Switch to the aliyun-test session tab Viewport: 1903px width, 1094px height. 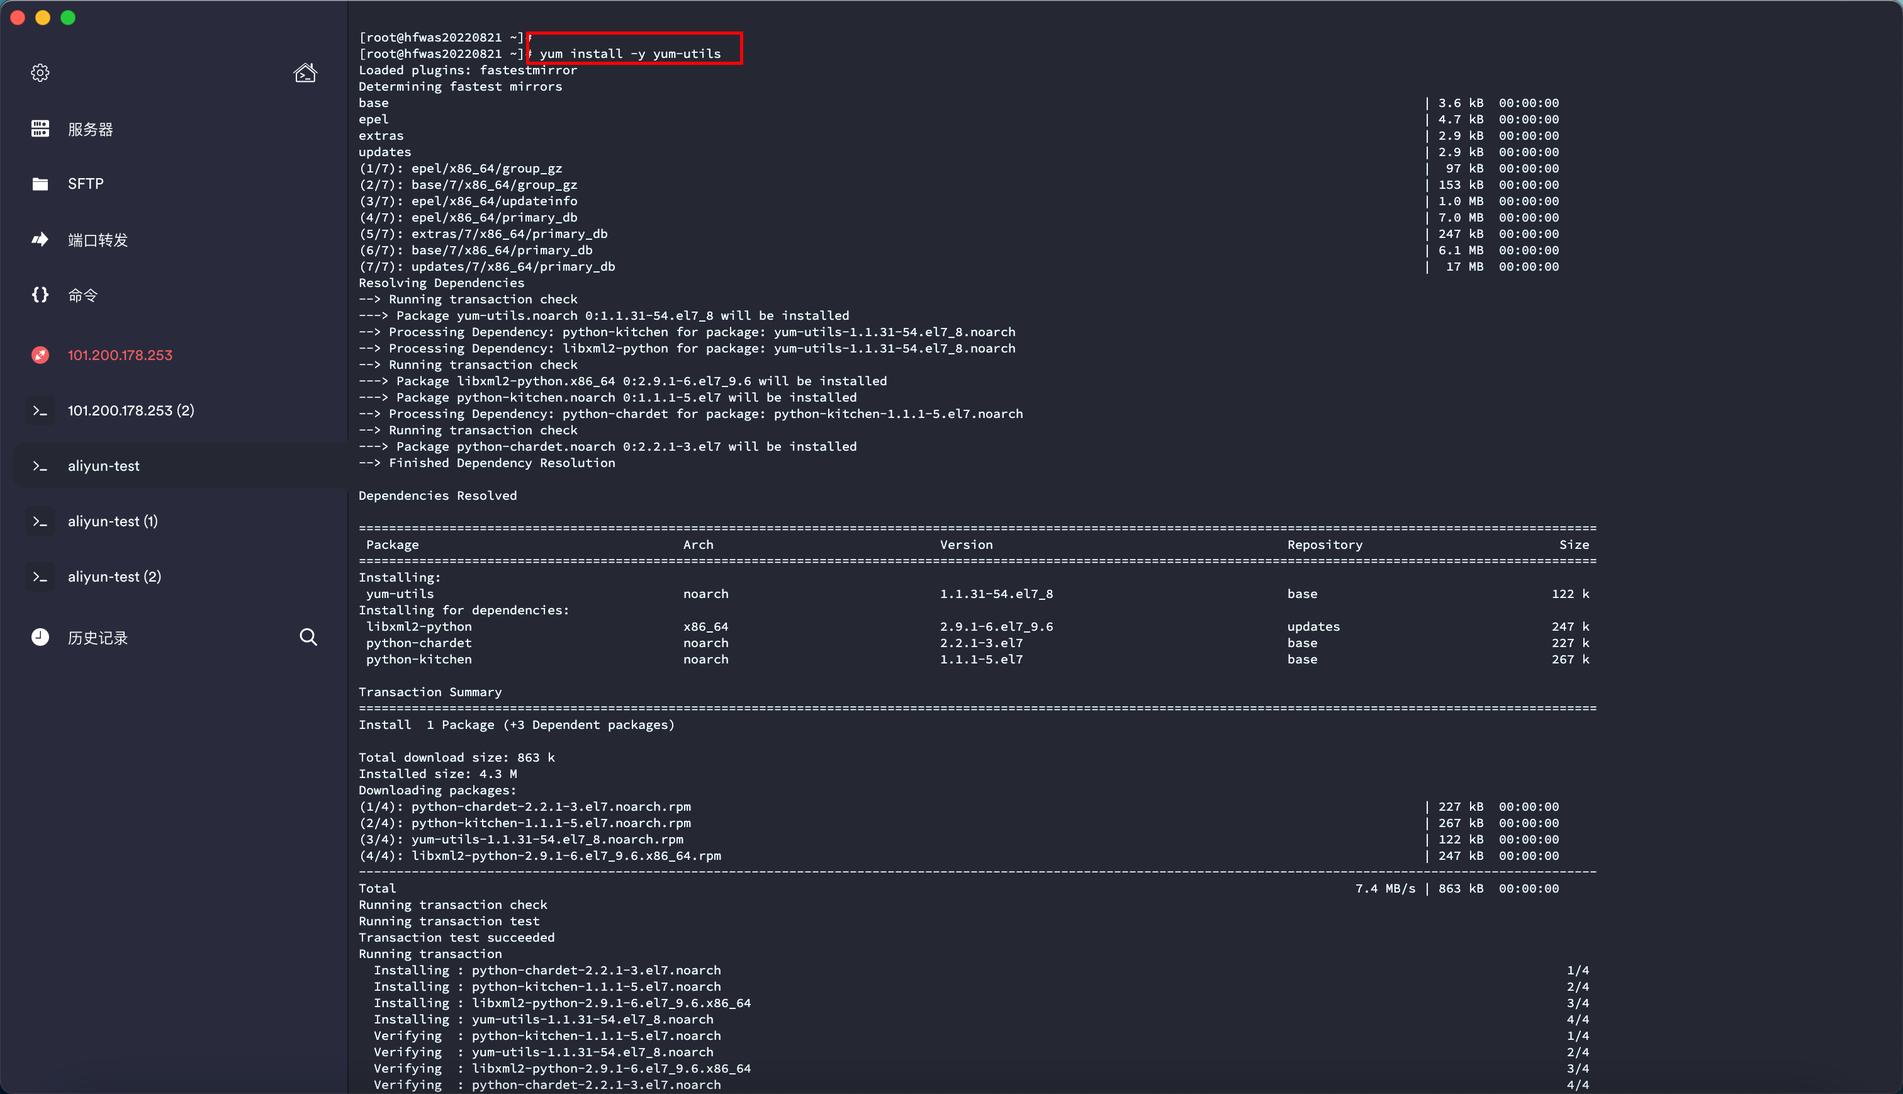[104, 466]
